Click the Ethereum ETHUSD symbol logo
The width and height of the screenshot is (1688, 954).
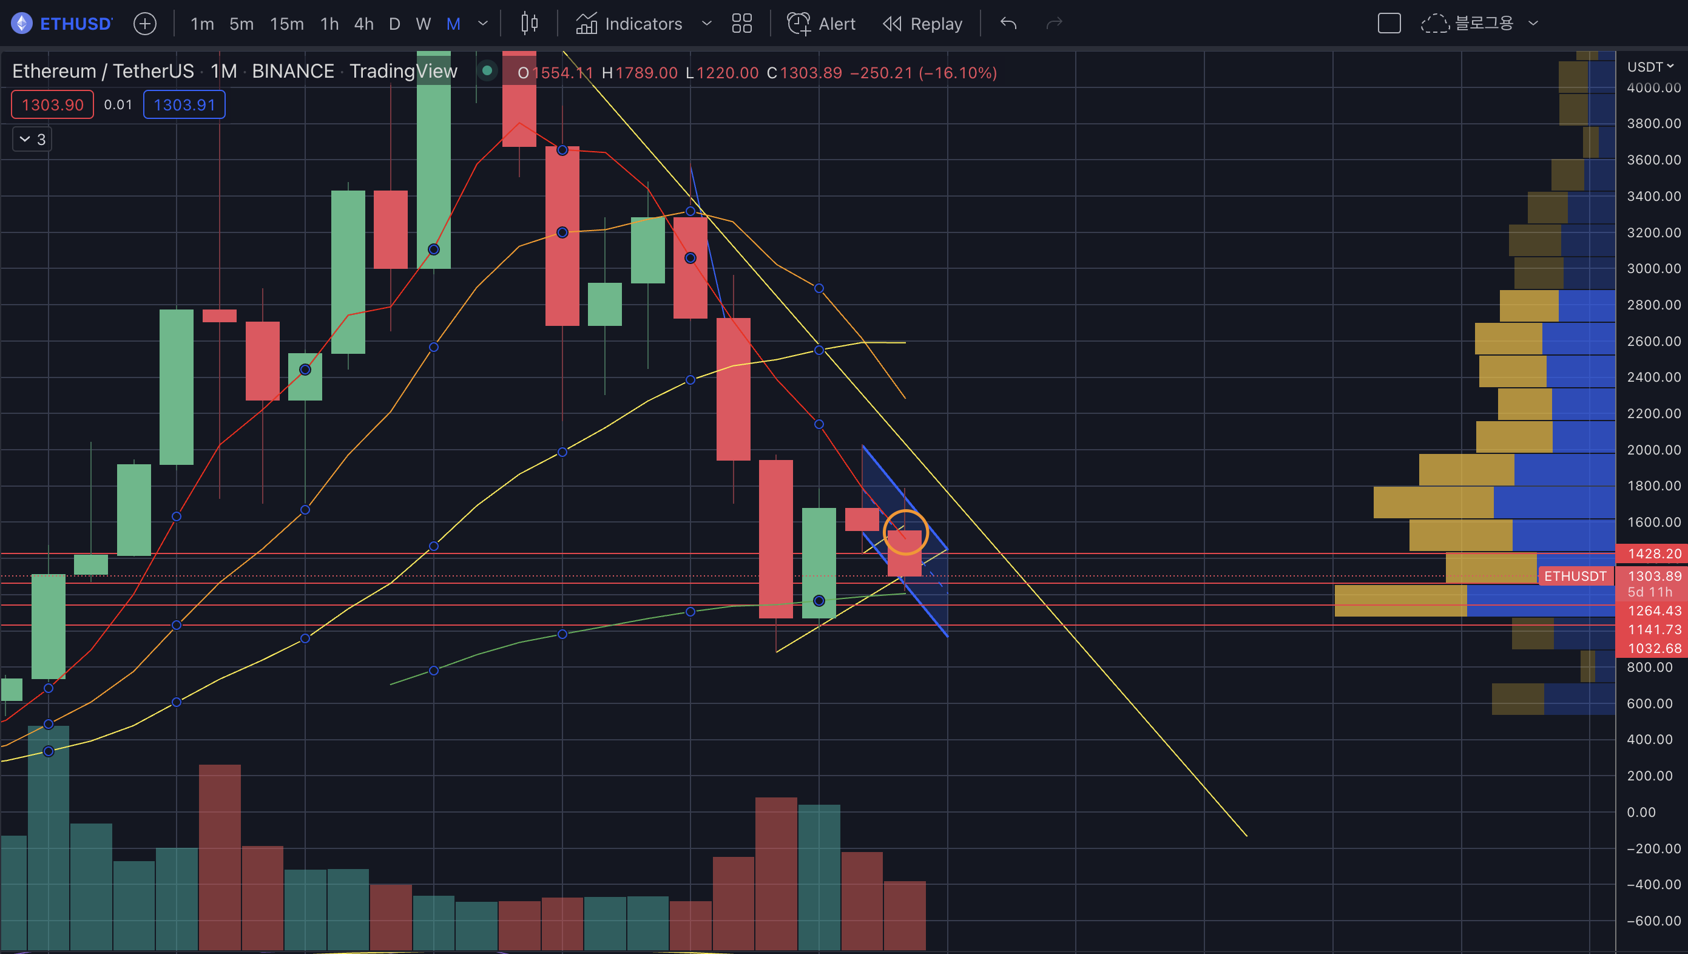pos(22,24)
